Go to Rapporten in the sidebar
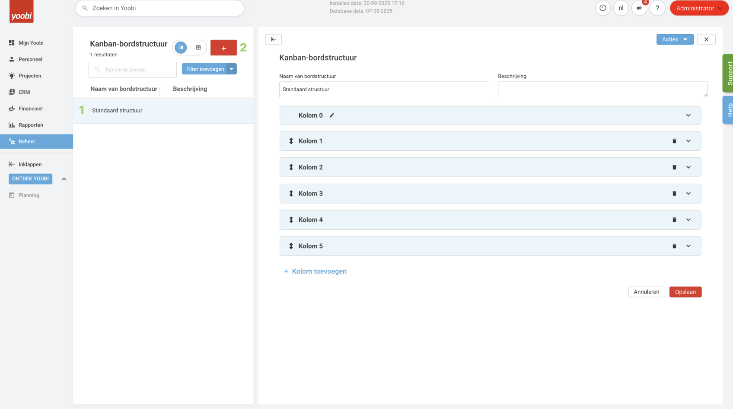733x409 pixels. 31,125
